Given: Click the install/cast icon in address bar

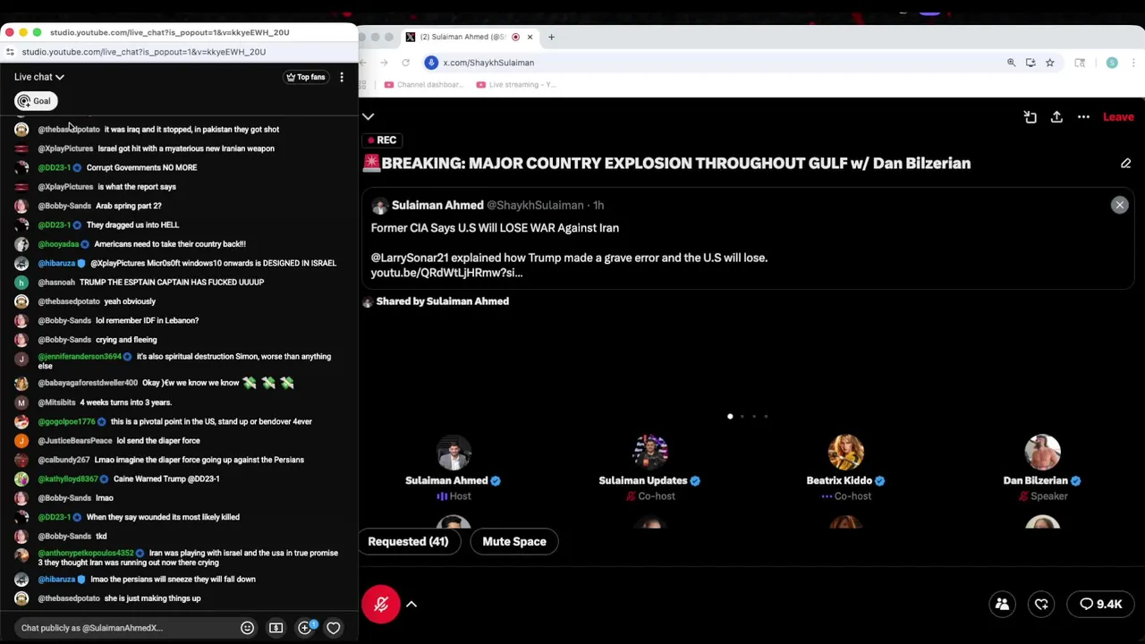Looking at the screenshot, I should point(1030,63).
